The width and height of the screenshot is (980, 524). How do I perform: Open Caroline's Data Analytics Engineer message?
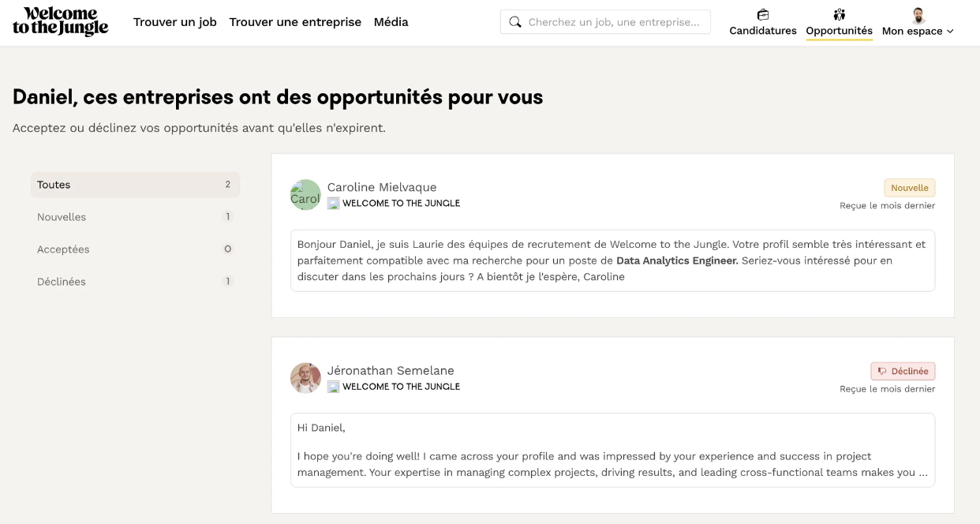[612, 260]
